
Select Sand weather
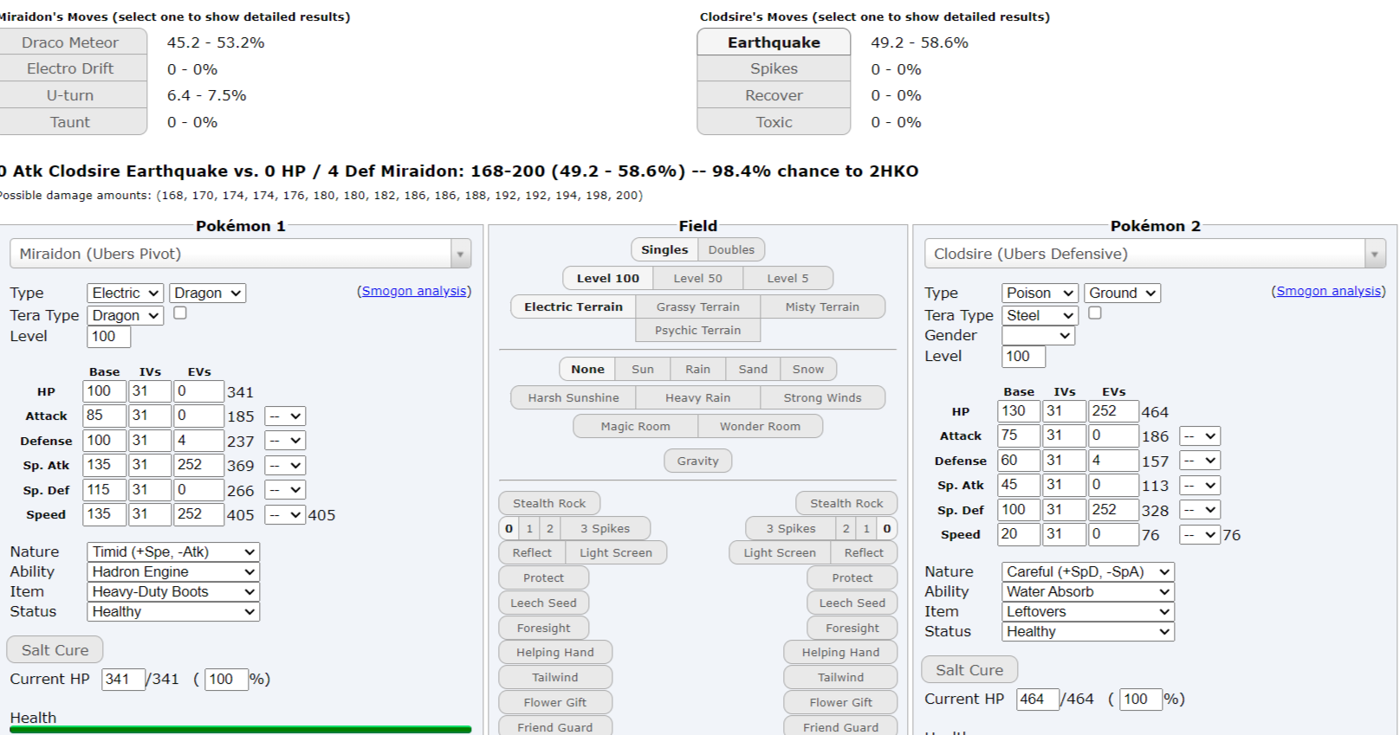[753, 369]
